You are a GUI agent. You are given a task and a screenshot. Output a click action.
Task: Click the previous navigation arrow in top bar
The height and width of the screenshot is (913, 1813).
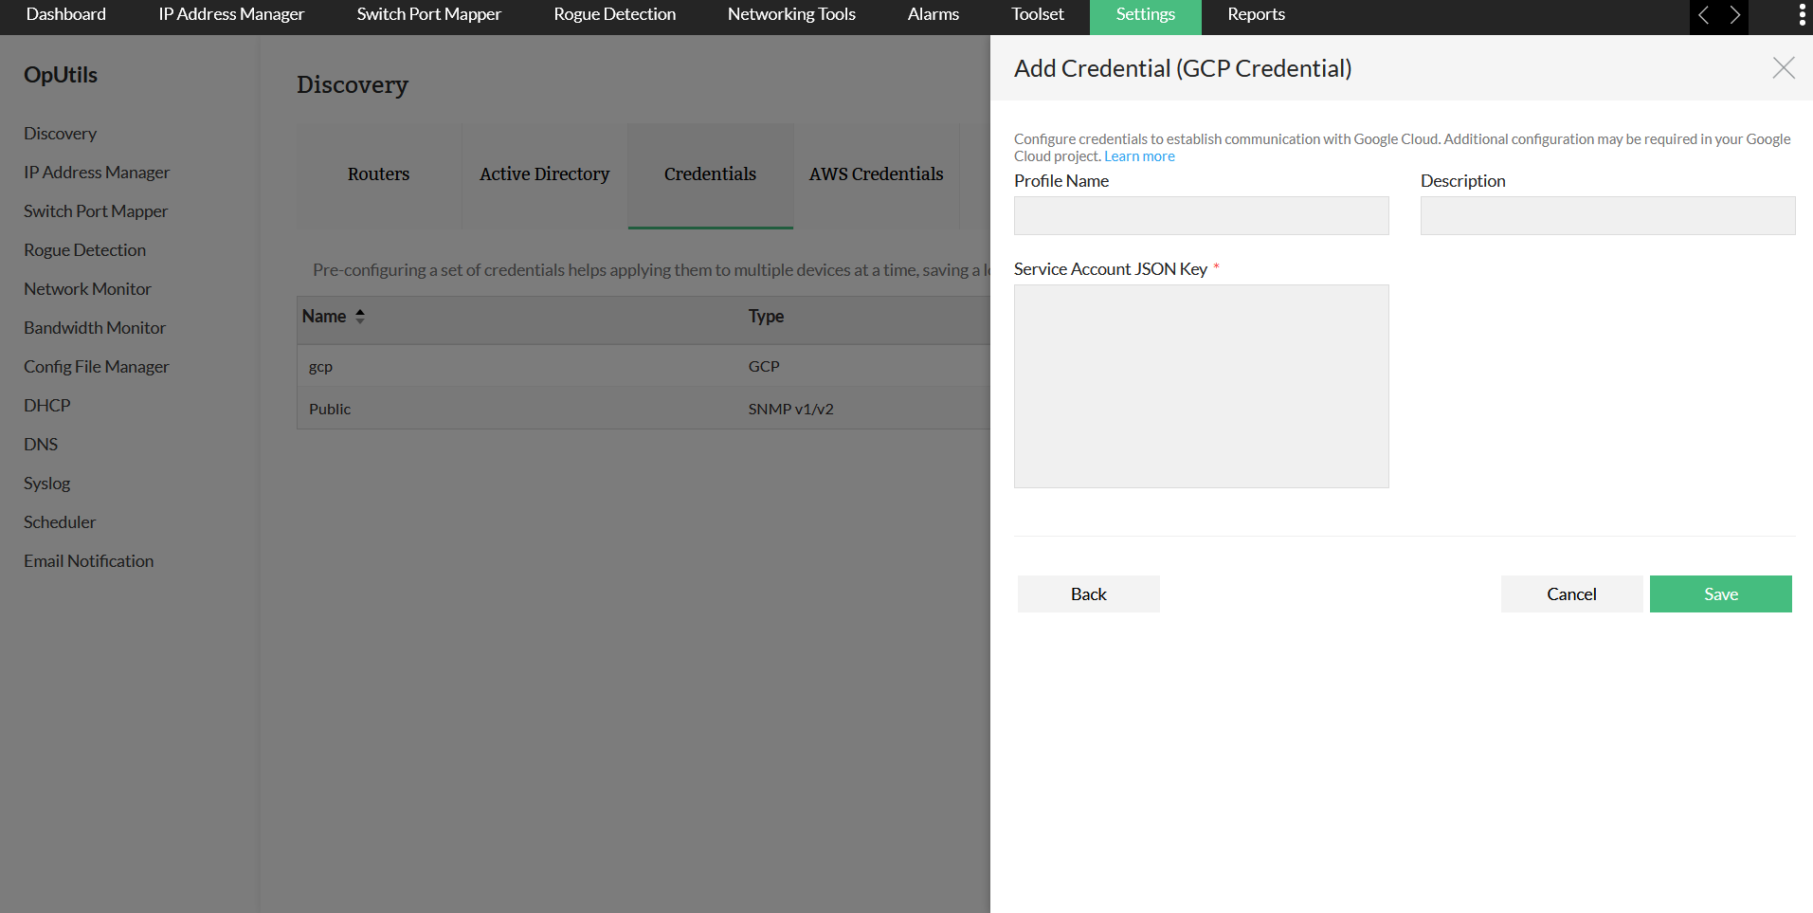(1704, 15)
